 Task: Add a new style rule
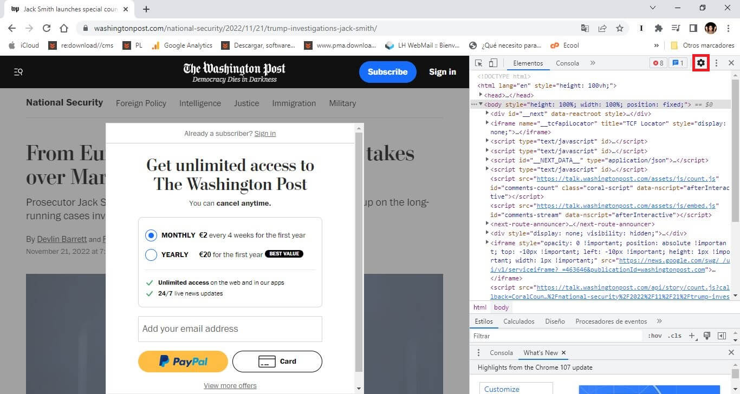pos(692,336)
